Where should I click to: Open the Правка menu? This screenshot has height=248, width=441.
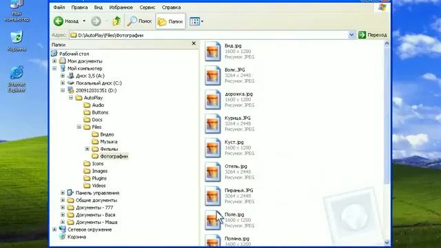coord(79,8)
